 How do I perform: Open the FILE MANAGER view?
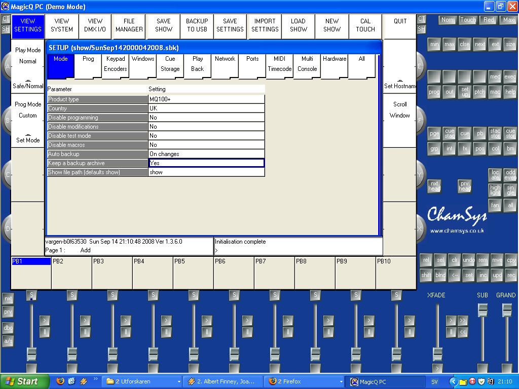click(129, 25)
